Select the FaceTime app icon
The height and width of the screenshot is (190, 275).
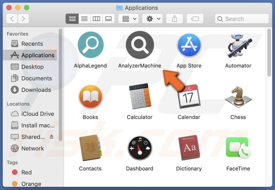click(x=238, y=148)
